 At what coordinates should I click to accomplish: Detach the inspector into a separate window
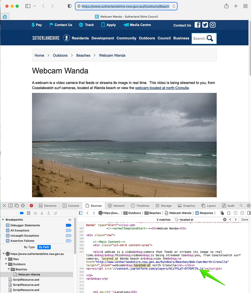[x=17, y=206]
